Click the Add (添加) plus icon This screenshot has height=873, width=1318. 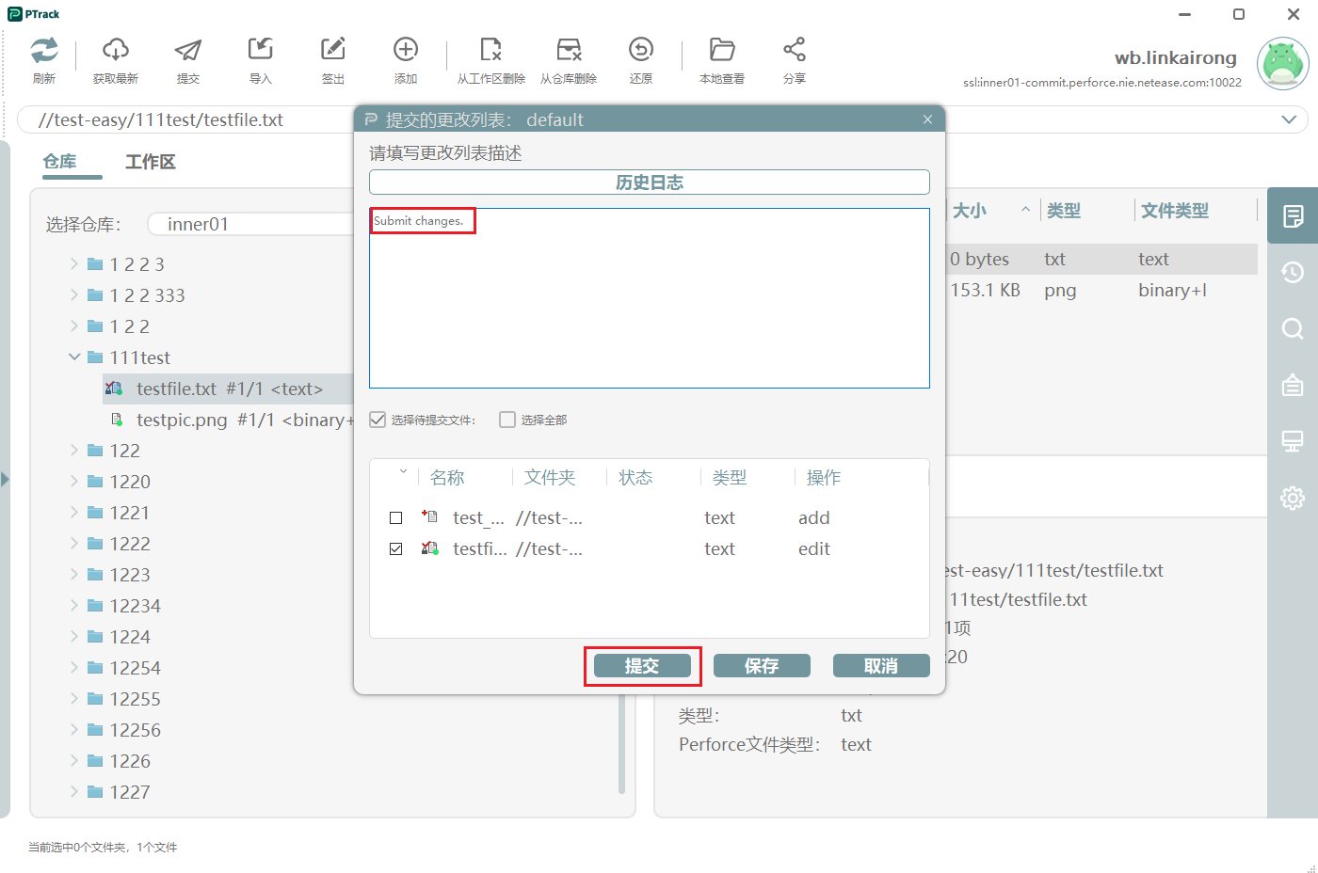click(406, 49)
